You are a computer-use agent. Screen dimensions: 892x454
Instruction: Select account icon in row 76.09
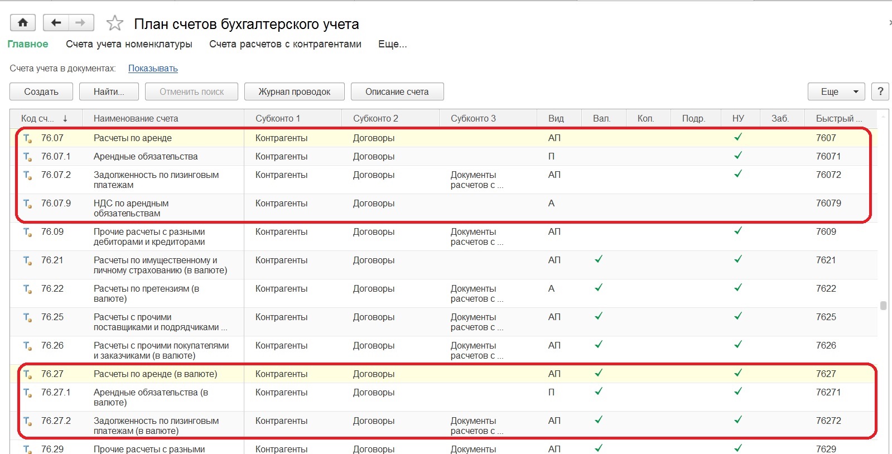27,232
